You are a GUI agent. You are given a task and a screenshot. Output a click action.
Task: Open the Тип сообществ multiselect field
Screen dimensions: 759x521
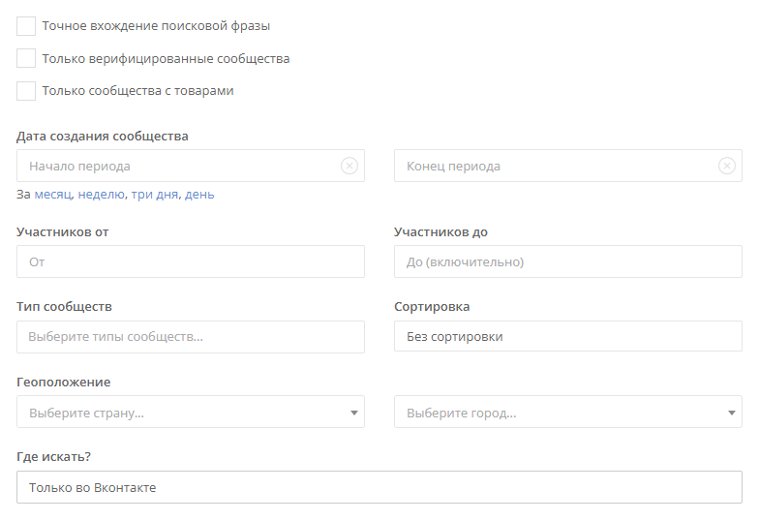[191, 337]
